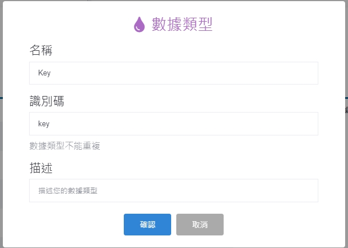
Task: Click the 識別碼 label
Action: pyautogui.click(x=47, y=101)
